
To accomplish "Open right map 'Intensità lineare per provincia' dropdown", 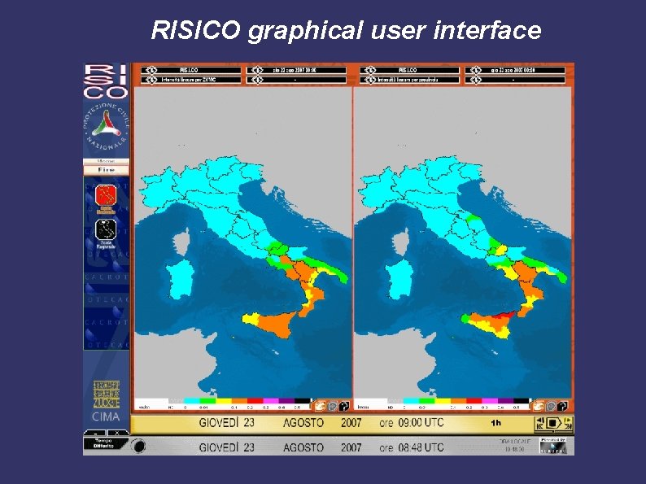I will (x=409, y=80).
